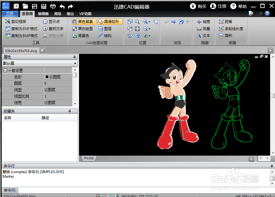Open the 默认值 properties dropdown
Screen dimensions: 275x197
click(75, 63)
